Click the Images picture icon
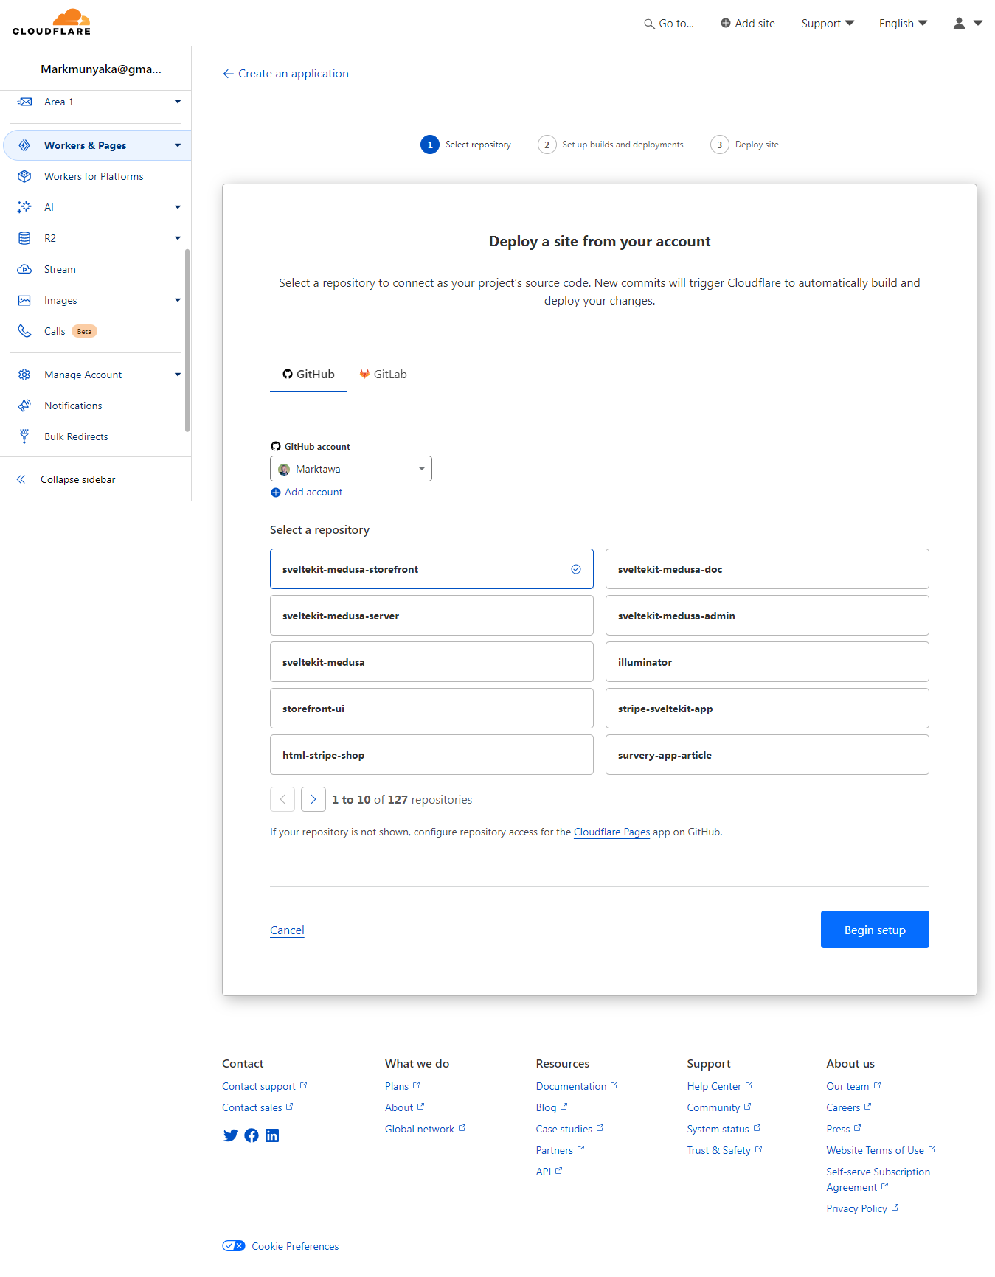The height and width of the screenshot is (1277, 995). click(24, 300)
